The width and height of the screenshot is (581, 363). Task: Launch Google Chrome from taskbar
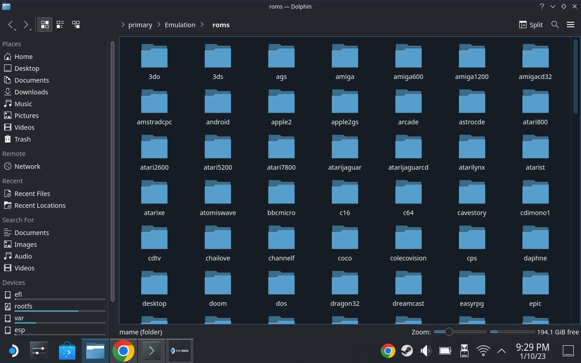pyautogui.click(x=123, y=351)
